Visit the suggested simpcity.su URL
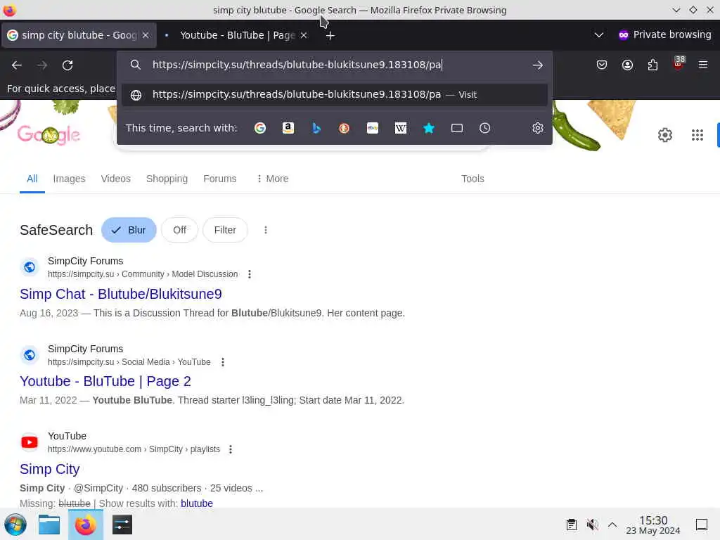Viewport: 720px width, 540px height. click(334, 95)
